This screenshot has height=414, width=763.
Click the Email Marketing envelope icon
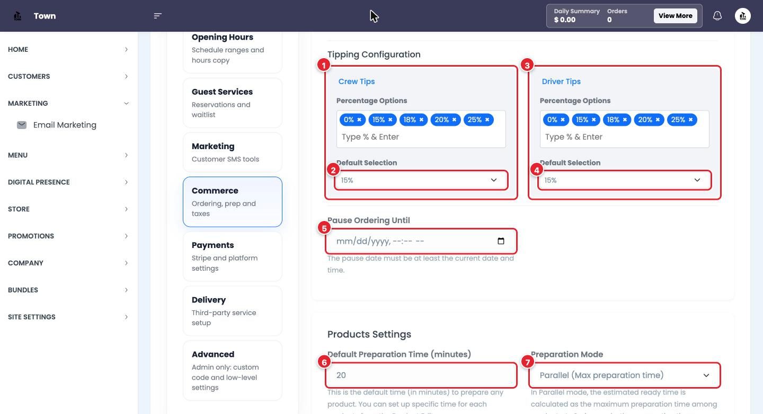pos(22,125)
